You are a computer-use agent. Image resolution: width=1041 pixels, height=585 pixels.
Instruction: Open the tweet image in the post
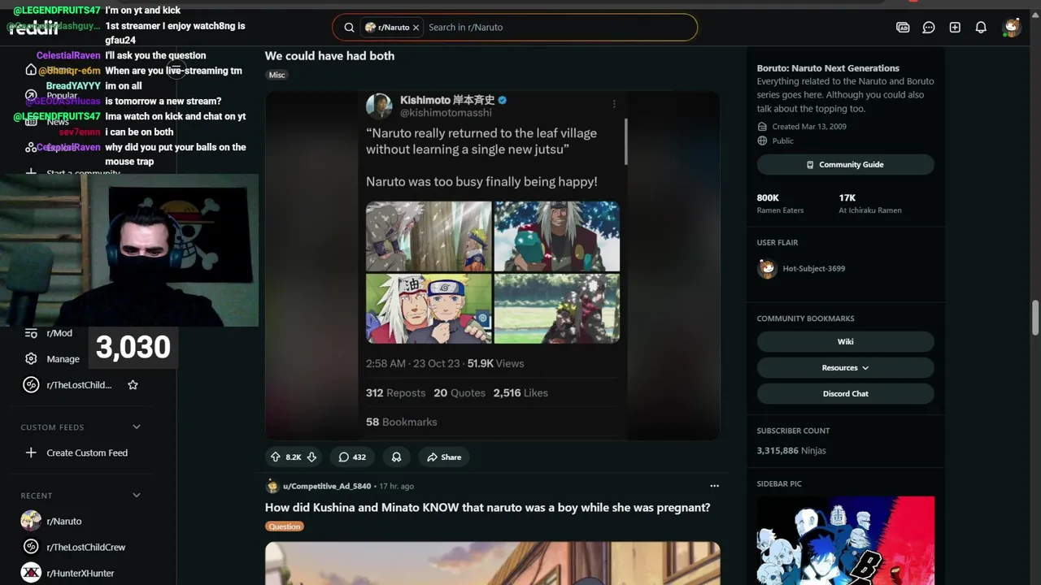click(x=492, y=266)
